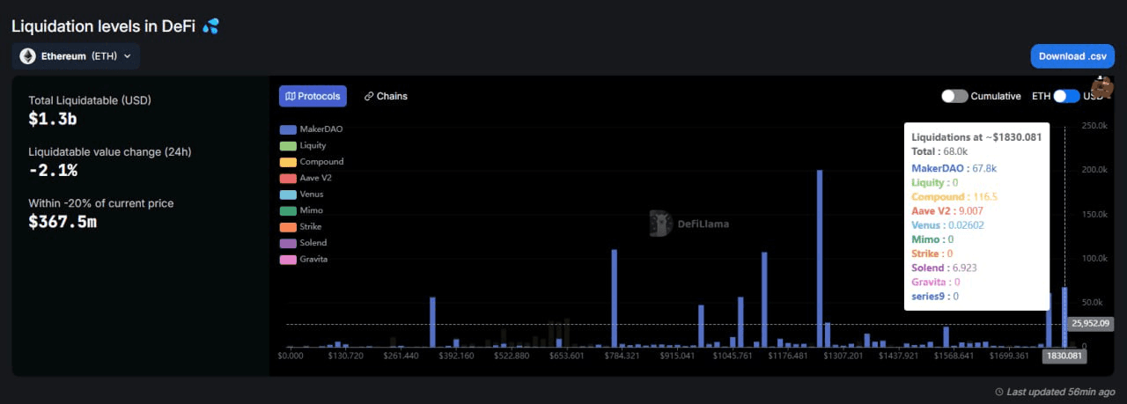Click the map icon on Protocols tab

[x=291, y=96]
